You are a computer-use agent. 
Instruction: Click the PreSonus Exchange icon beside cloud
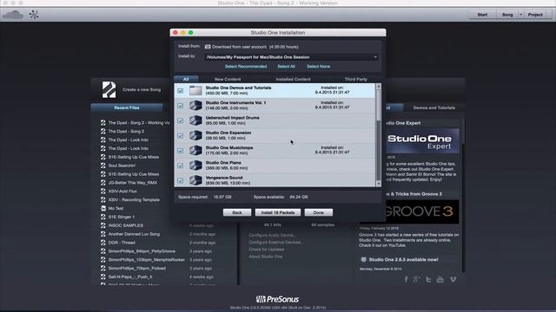pyautogui.click(x=34, y=15)
